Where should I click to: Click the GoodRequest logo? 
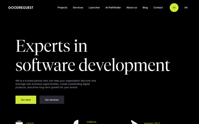(21, 8)
